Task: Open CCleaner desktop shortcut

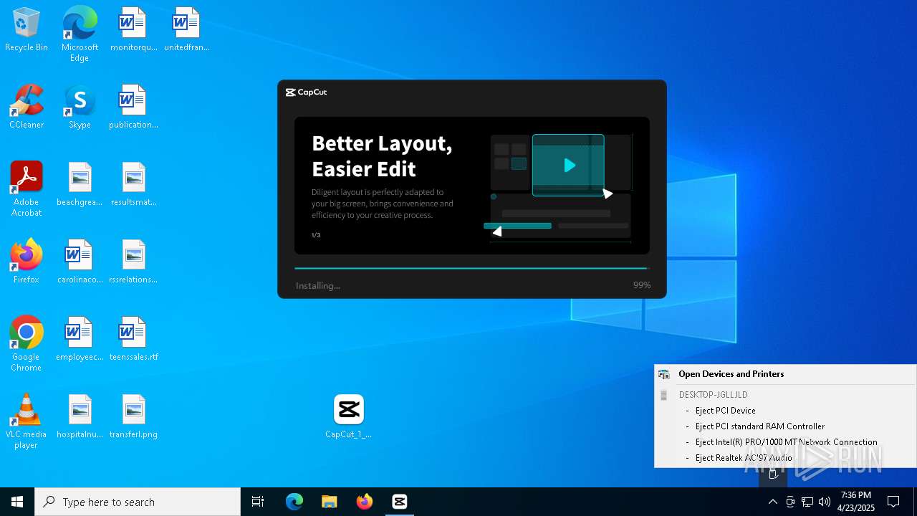Action: [x=27, y=107]
